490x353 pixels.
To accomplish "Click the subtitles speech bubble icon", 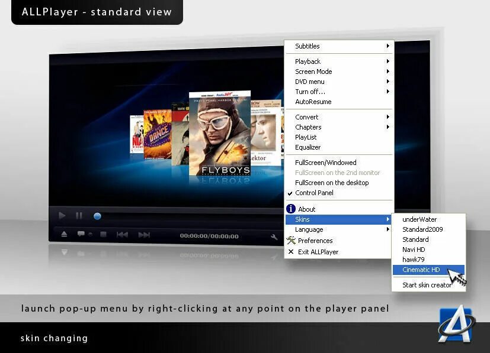I will (x=81, y=234).
